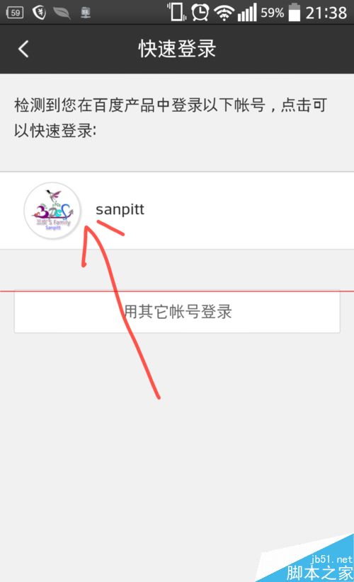Screen dimensions: 354x582
Task: Tap the 59% battery percentage text
Action: coord(273,13)
